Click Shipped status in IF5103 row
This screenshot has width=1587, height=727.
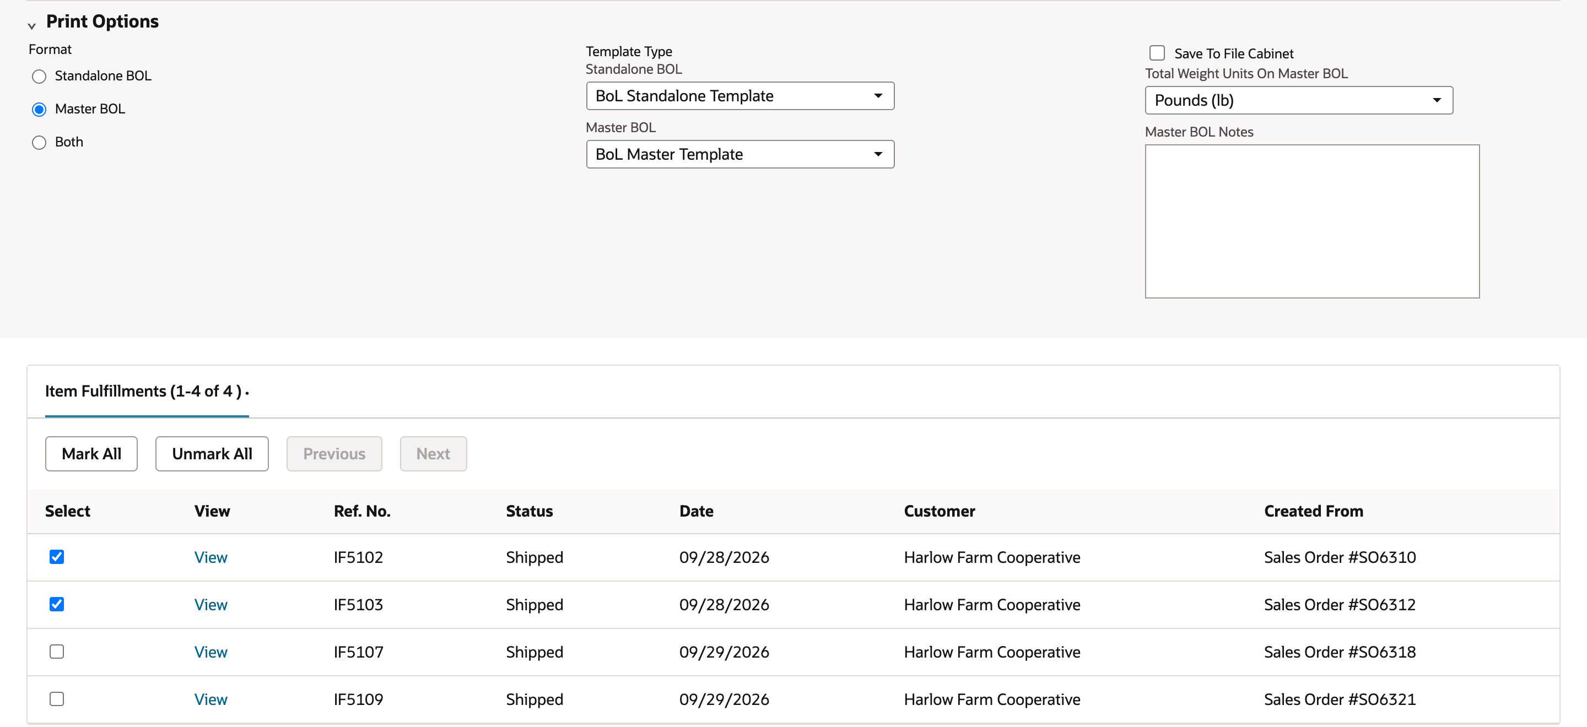tap(535, 605)
